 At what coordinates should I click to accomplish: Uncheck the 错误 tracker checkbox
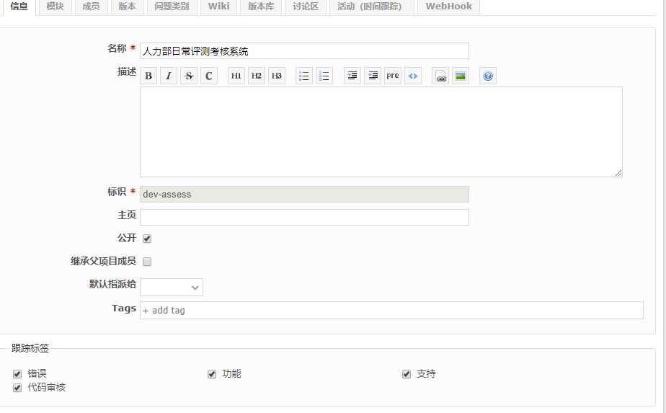click(17, 374)
